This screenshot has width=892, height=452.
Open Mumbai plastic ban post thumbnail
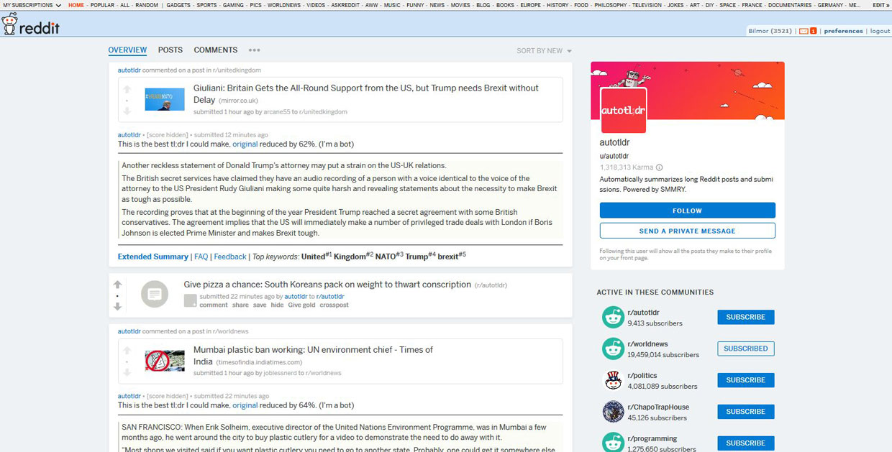pos(165,361)
